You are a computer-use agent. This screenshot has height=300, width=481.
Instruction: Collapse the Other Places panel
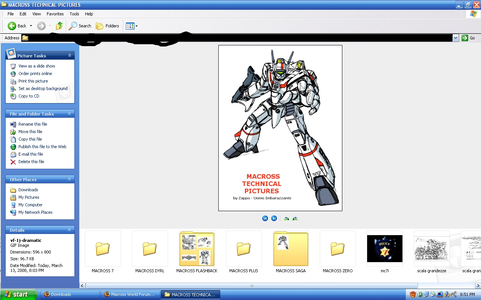pos(70,179)
